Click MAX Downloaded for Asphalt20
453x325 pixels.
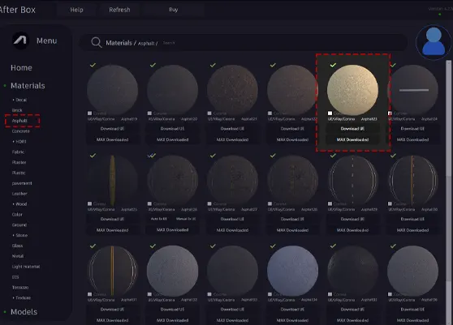[x=172, y=139]
